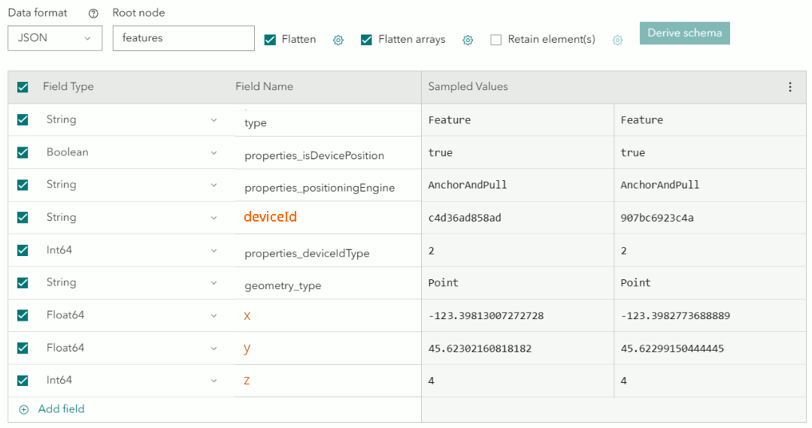Select sampled value 45.62299150444445
Screen dimensions: 812x428
click(672, 349)
